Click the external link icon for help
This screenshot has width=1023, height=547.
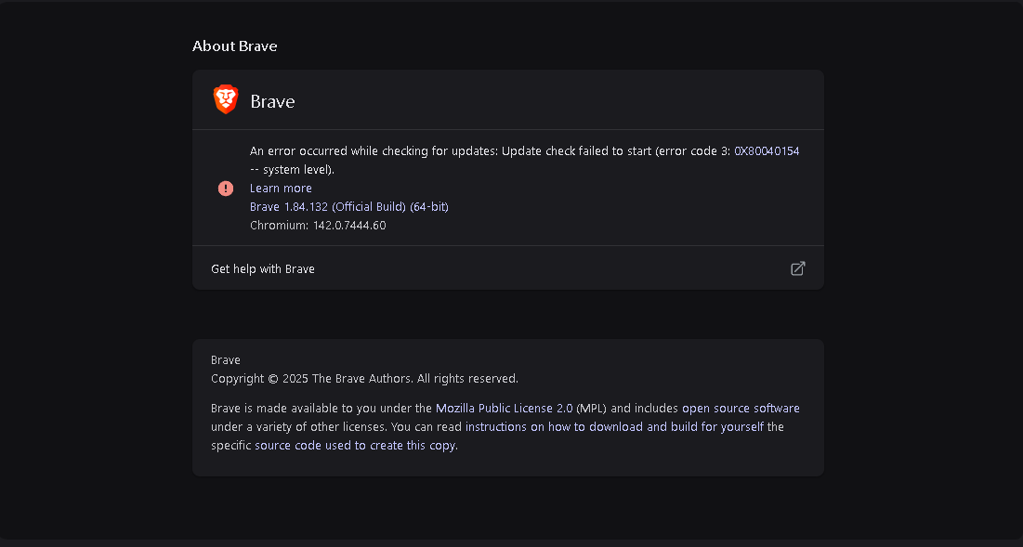(x=797, y=268)
